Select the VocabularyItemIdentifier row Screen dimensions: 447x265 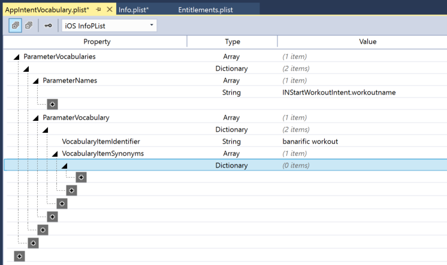tap(225, 141)
